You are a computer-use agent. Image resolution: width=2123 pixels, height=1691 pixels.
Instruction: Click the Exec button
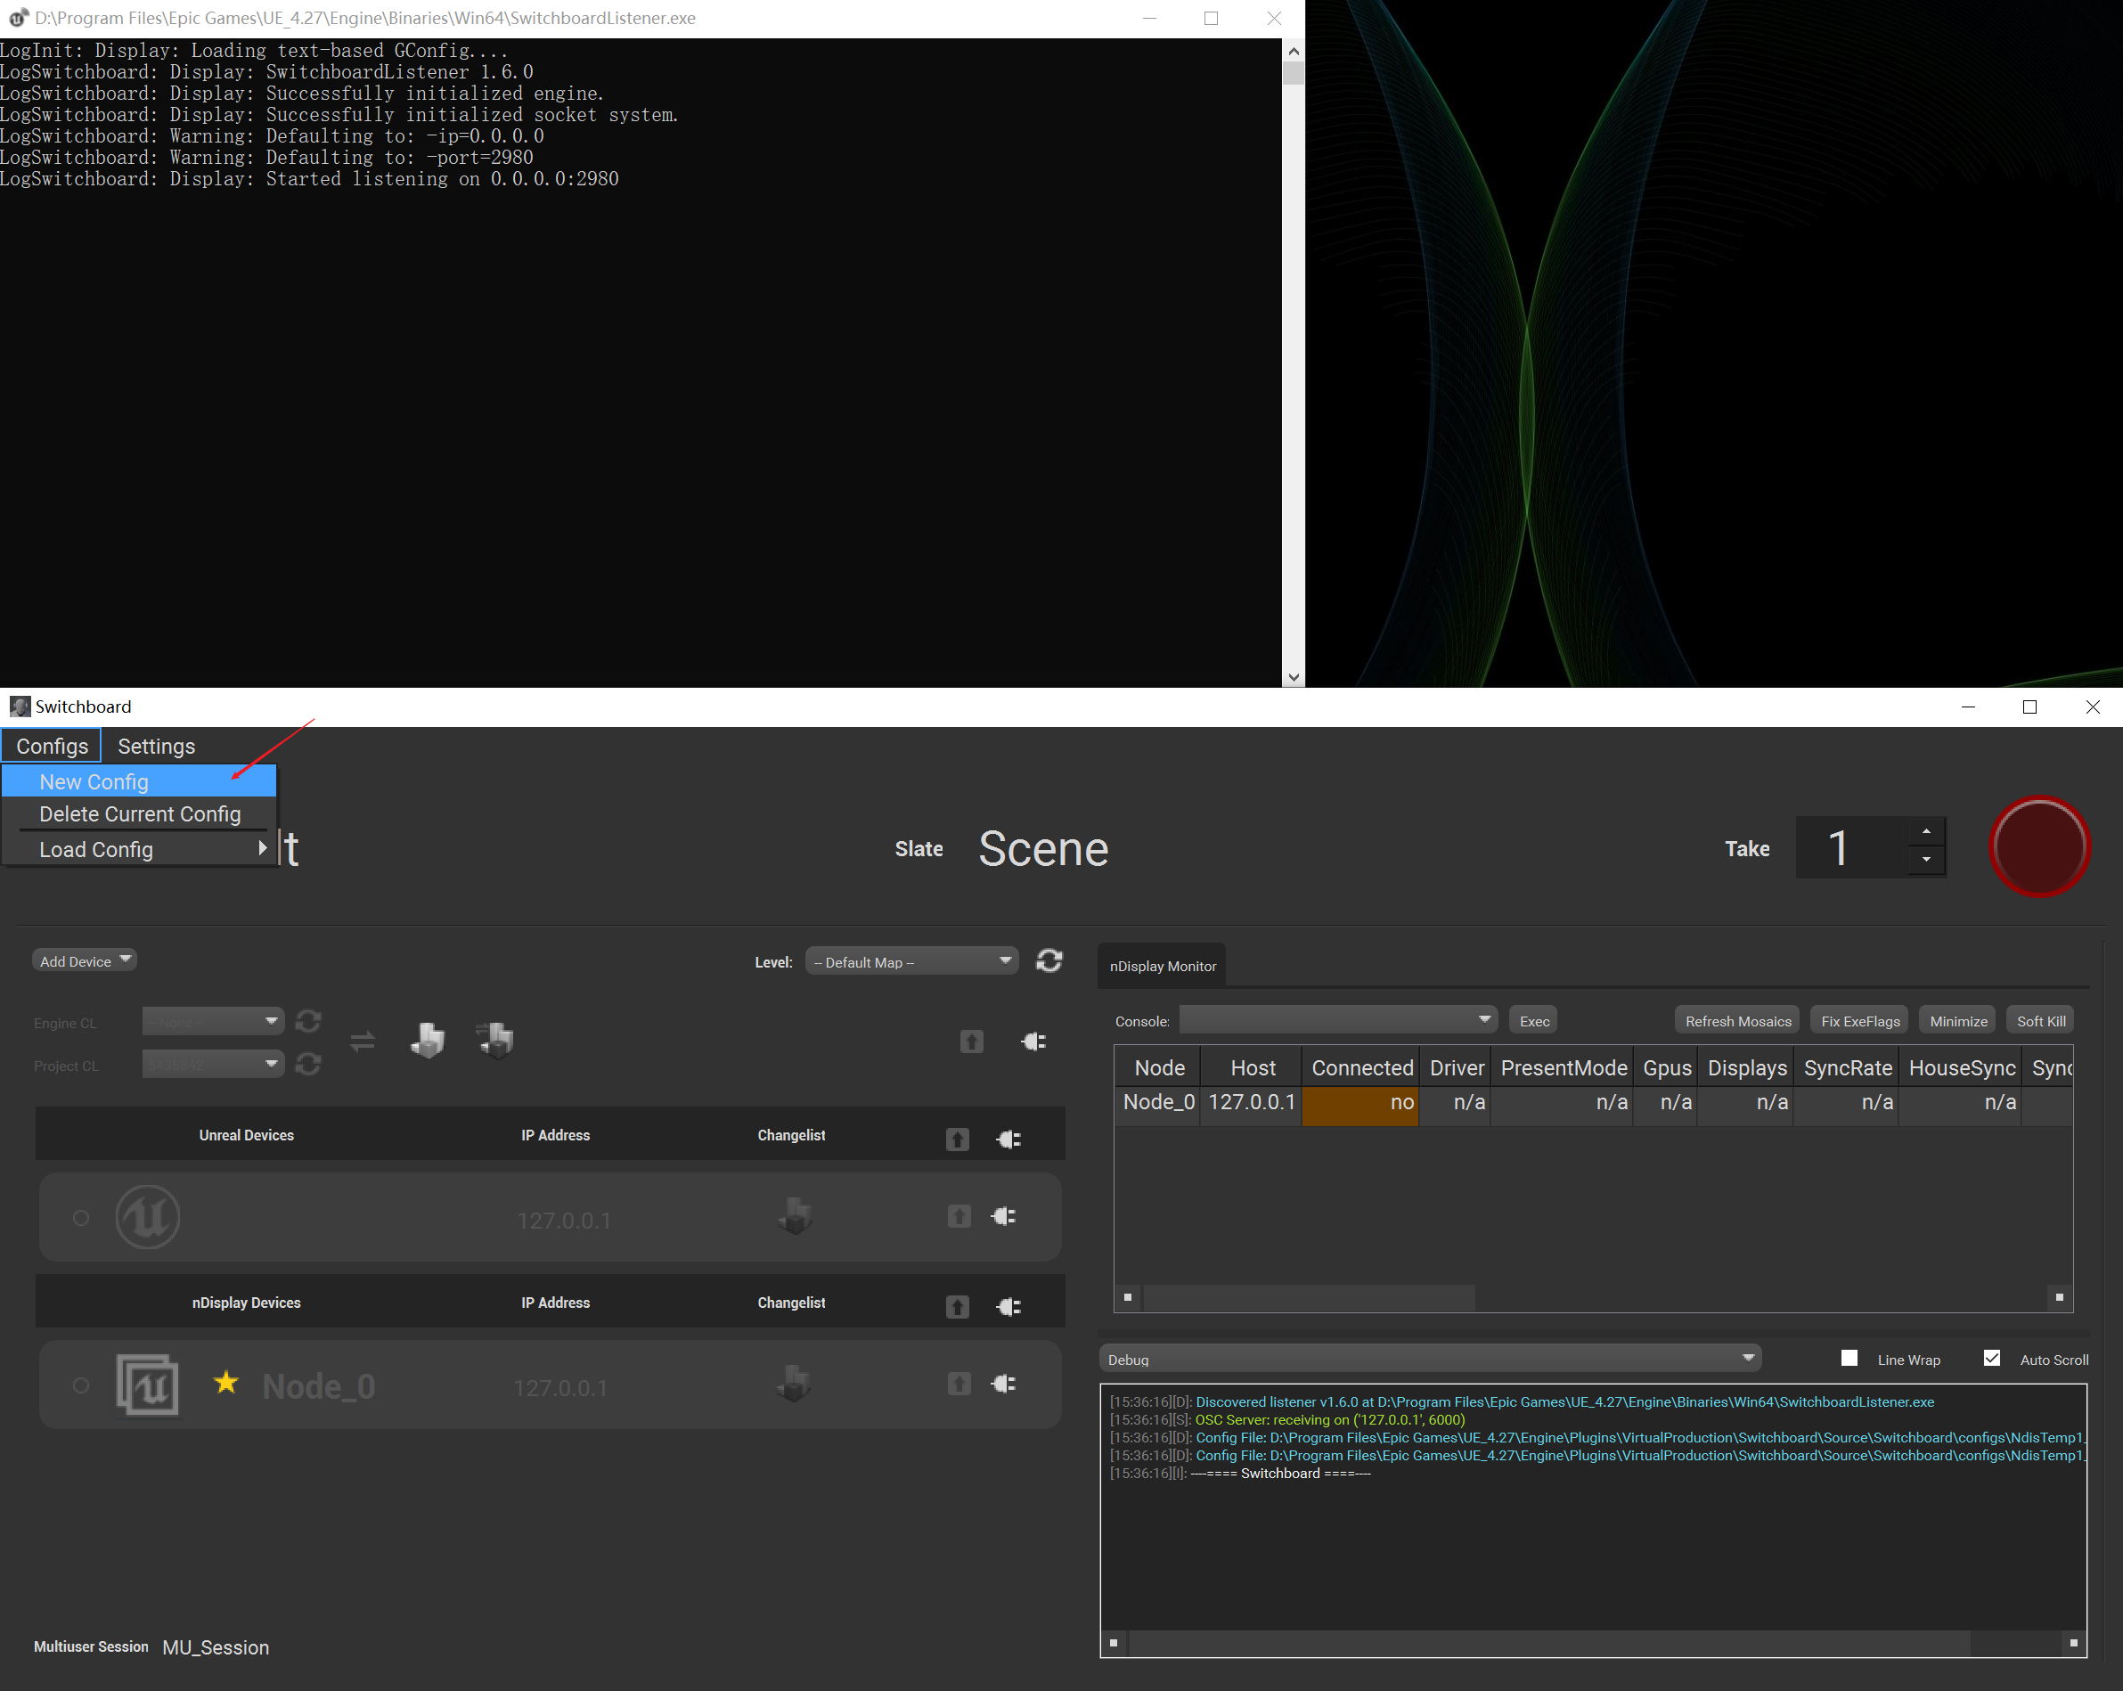pos(1533,1020)
